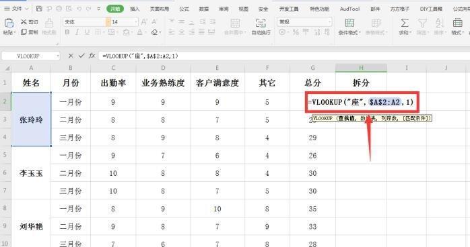470x247 pixels.
Task: Click the percent style icon
Action: pos(296,32)
